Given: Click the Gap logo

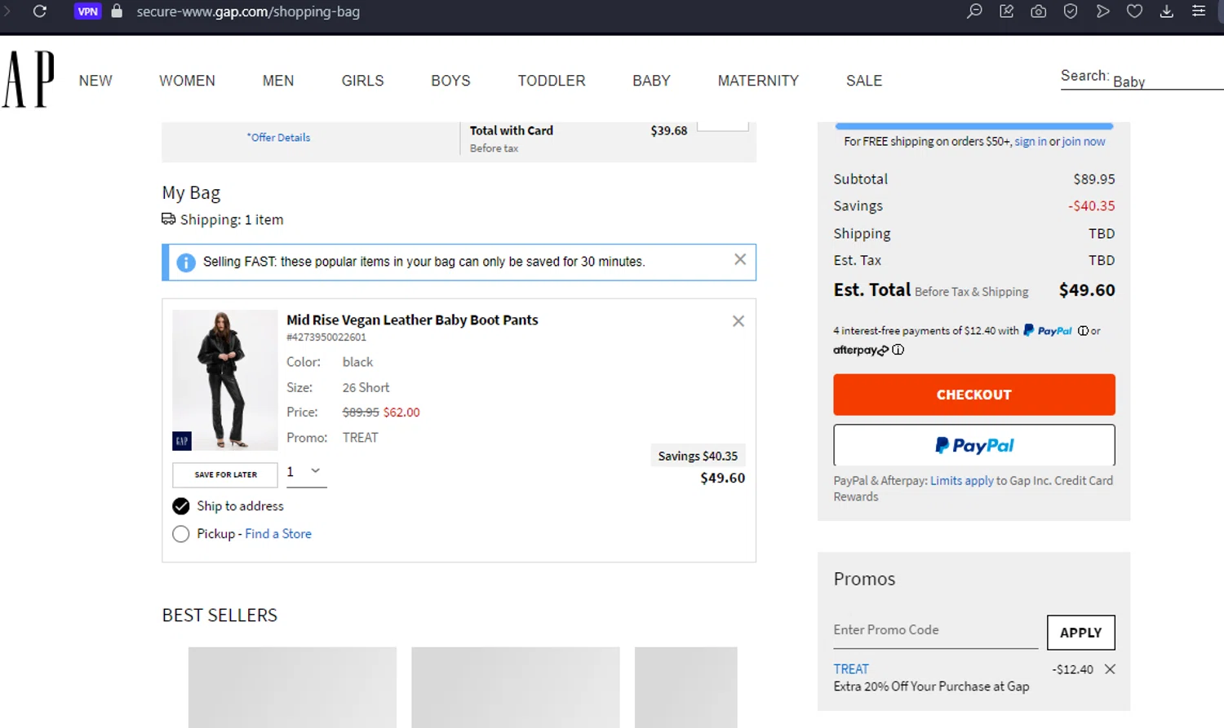Looking at the screenshot, I should coord(29,79).
